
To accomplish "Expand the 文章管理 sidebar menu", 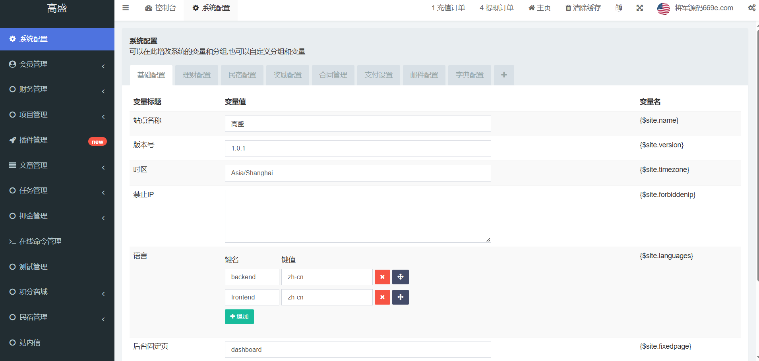I will point(57,166).
